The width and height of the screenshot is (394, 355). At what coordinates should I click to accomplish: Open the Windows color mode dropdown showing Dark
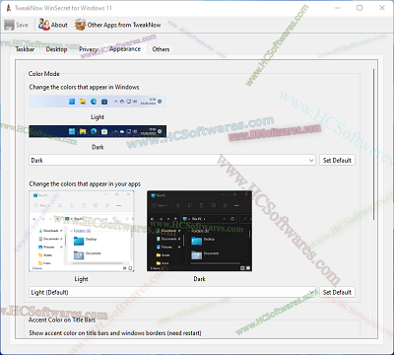pyautogui.click(x=172, y=161)
